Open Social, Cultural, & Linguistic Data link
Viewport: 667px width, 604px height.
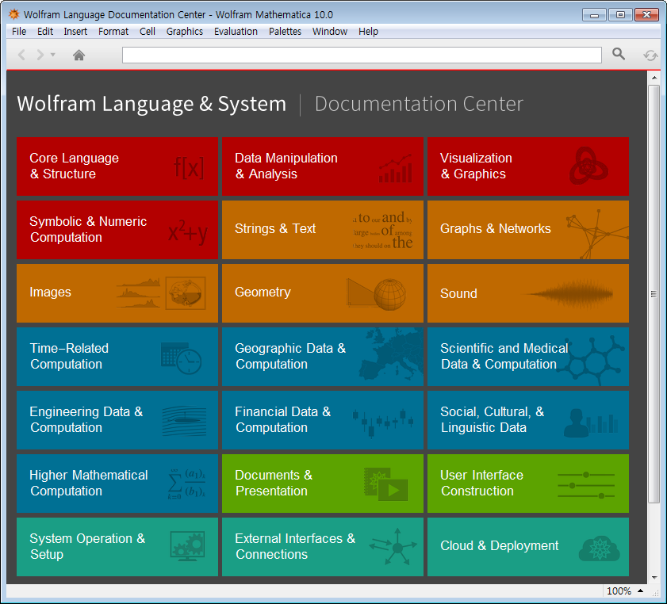coord(493,419)
